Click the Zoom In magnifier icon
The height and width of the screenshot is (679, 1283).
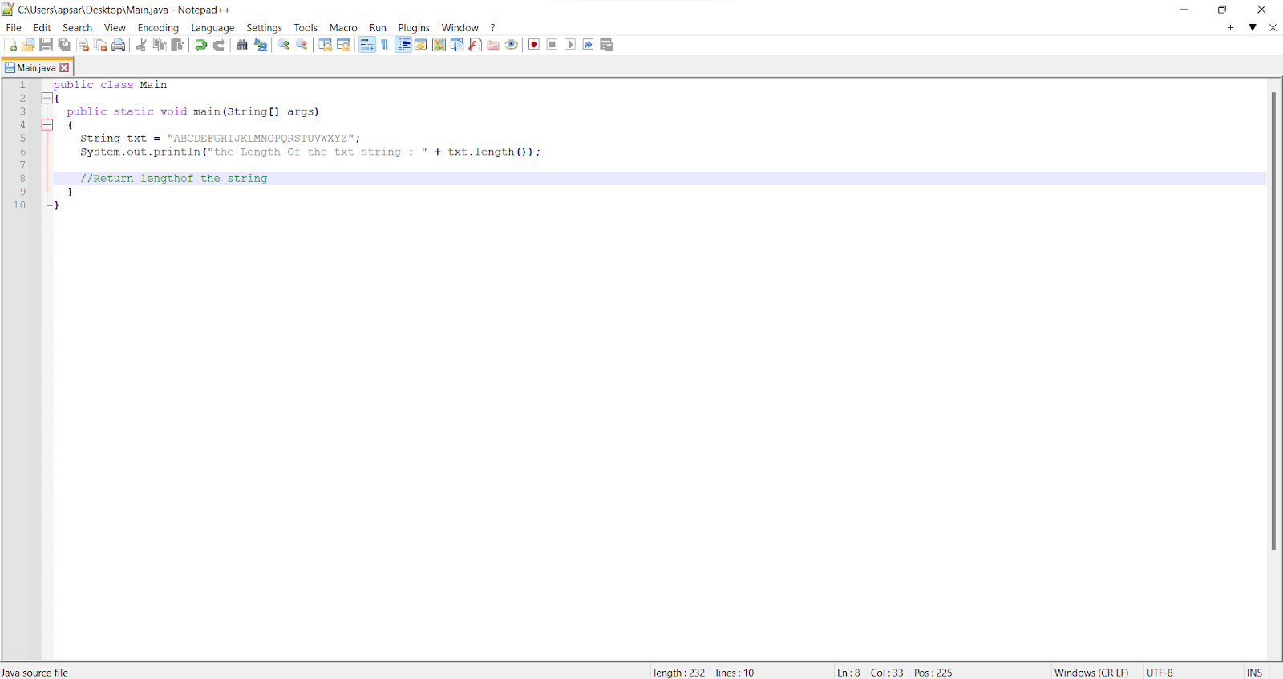(x=283, y=45)
